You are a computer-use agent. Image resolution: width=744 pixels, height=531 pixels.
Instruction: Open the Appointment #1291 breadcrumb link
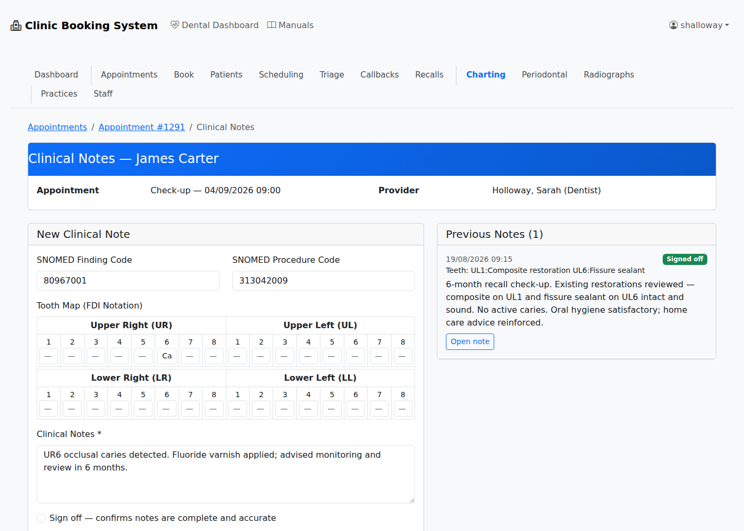tap(142, 127)
